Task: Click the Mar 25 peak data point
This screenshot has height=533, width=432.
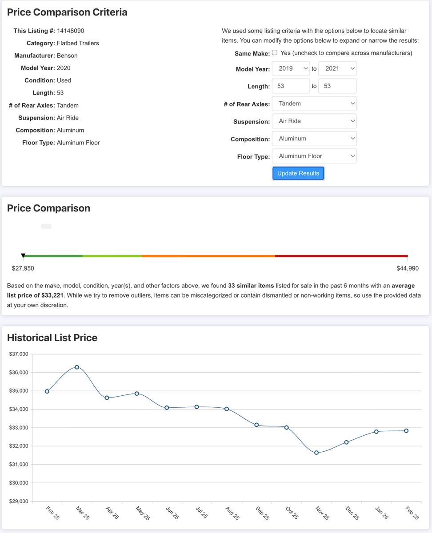Action: point(77,367)
